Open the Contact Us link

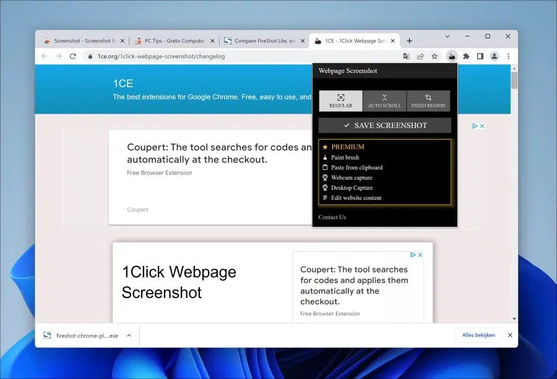(x=332, y=217)
